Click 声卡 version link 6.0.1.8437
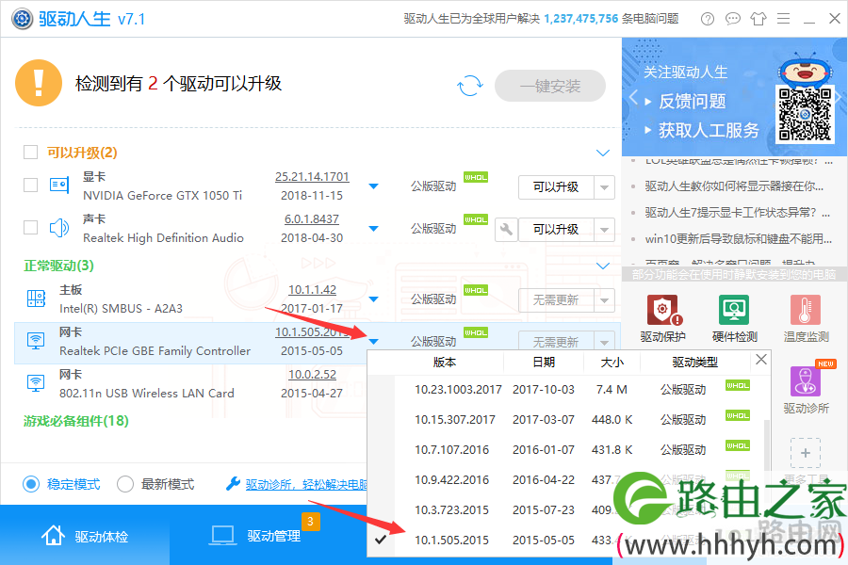The image size is (848, 565). pos(312,219)
